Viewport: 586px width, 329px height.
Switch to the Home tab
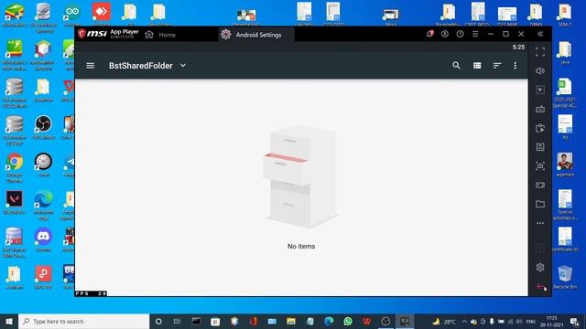tap(160, 35)
